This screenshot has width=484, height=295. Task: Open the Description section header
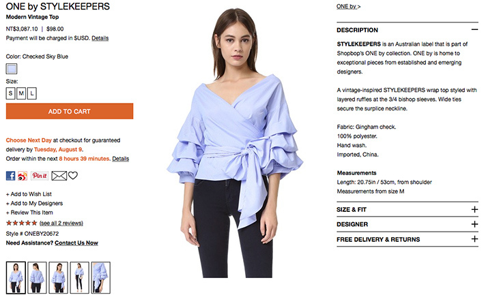pos(407,30)
